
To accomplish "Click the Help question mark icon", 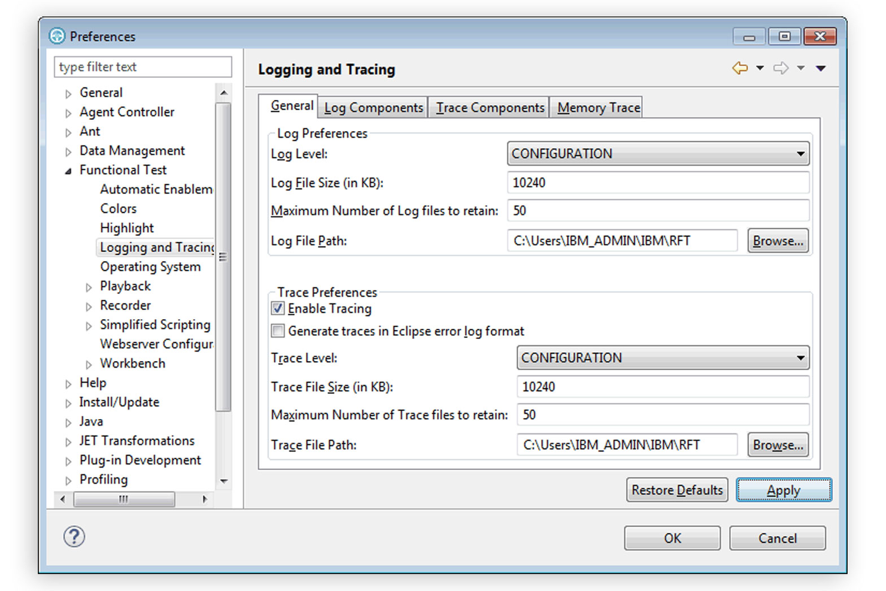I will coord(73,537).
